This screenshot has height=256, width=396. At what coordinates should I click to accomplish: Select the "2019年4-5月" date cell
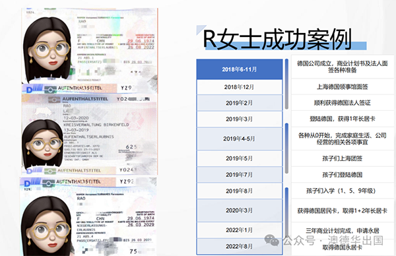click(240, 139)
